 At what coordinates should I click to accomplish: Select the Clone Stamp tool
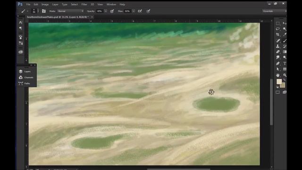coord(278,46)
